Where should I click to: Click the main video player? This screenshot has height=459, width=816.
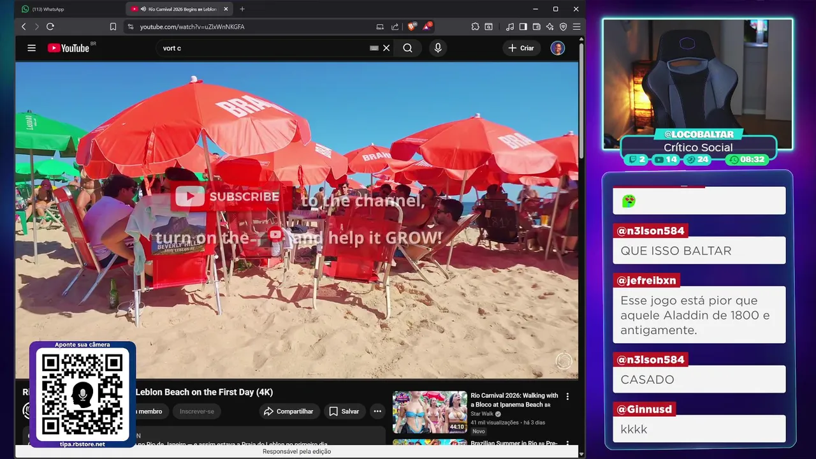[297, 220]
